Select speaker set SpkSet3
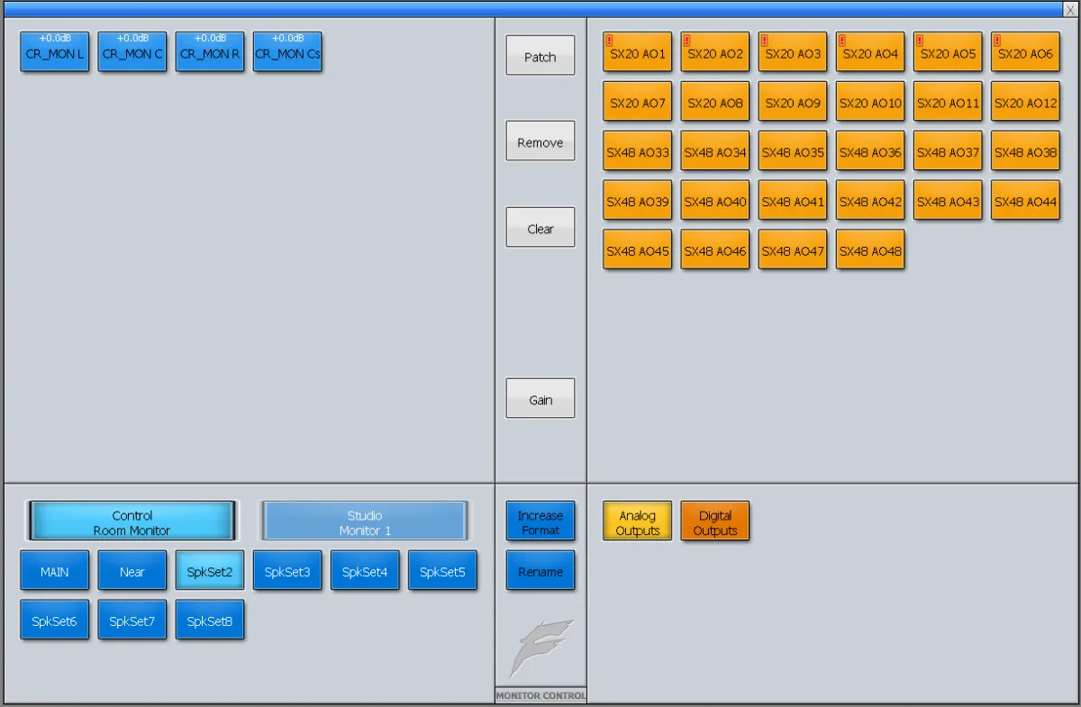1081x707 pixels. 287,571
